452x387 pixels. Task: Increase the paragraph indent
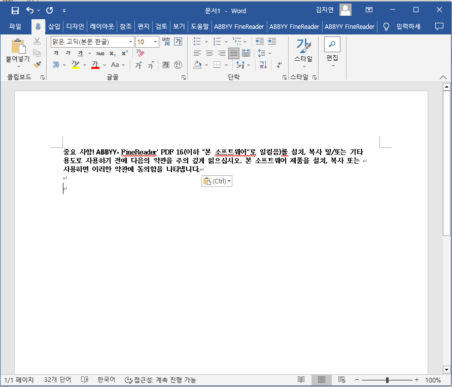(x=272, y=42)
